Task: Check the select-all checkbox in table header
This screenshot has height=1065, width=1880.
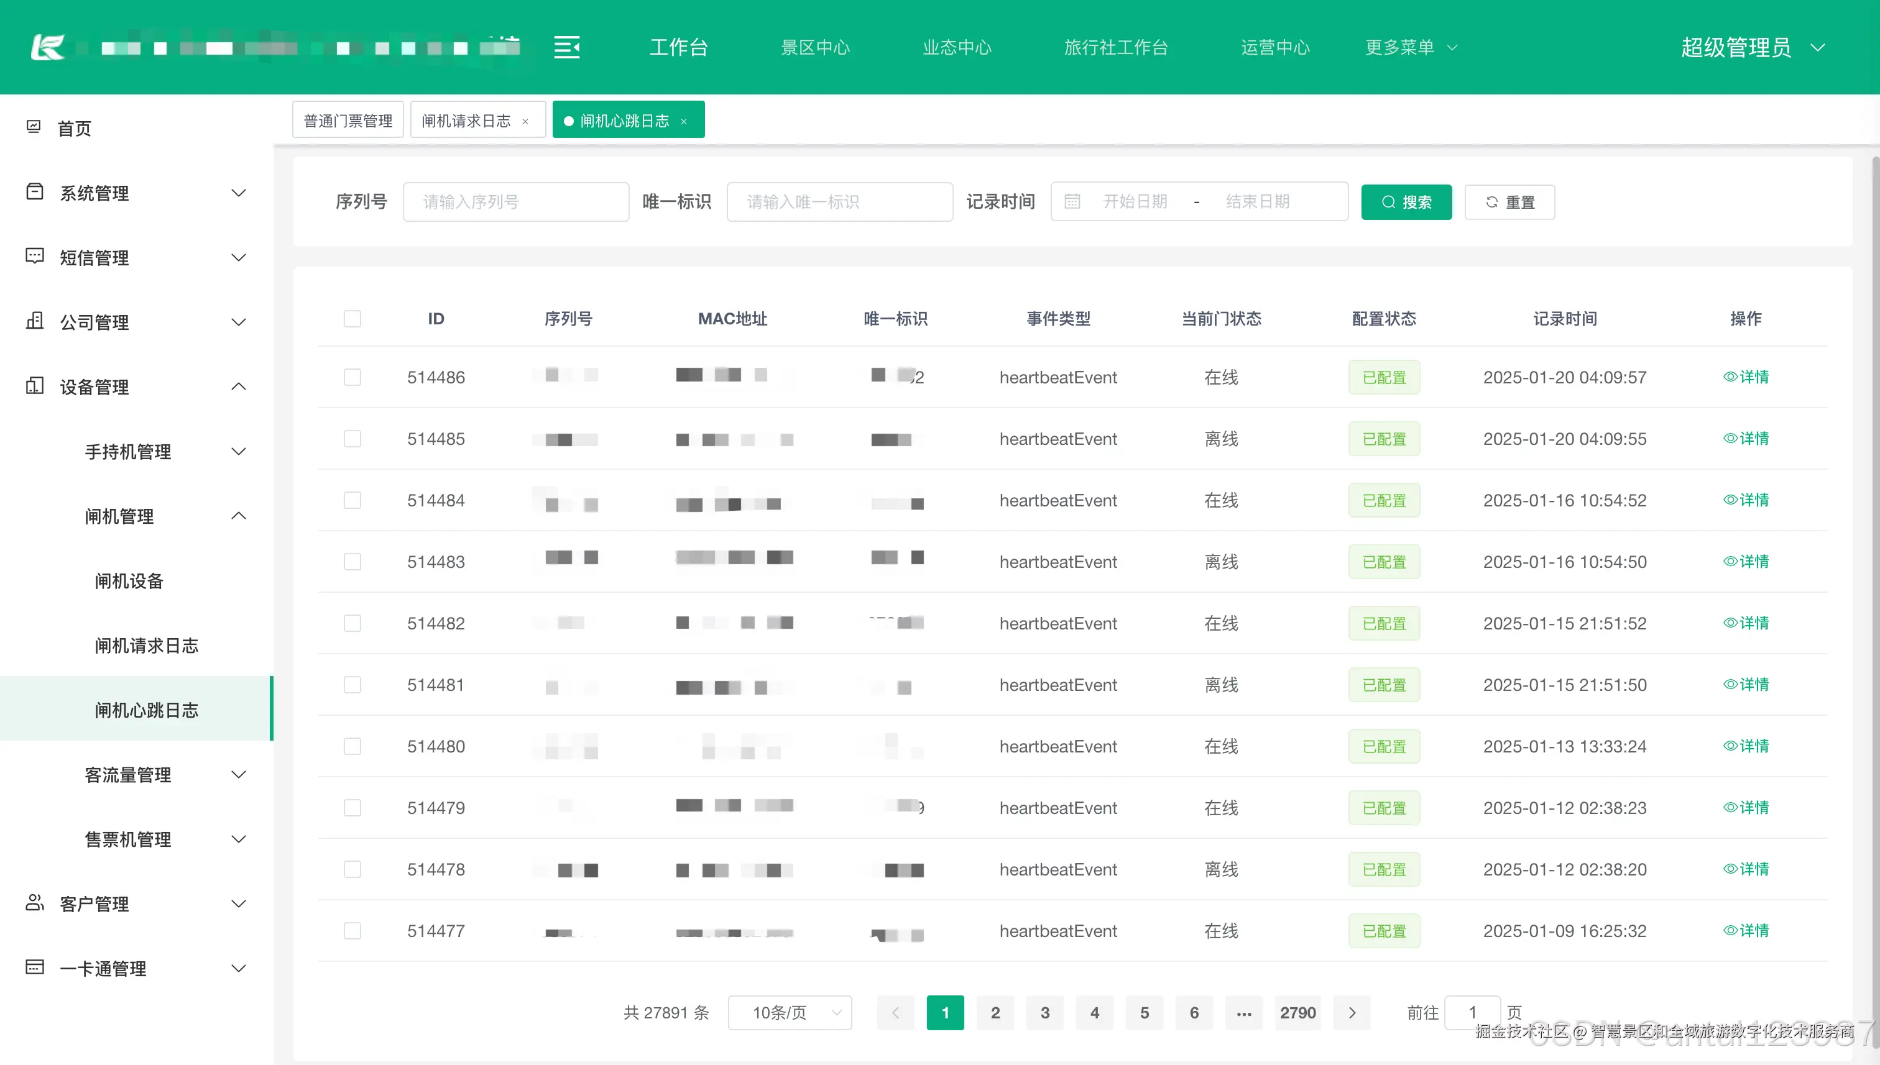Action: [x=352, y=319]
